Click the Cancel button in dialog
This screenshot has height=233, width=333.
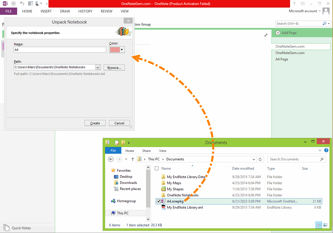click(119, 123)
